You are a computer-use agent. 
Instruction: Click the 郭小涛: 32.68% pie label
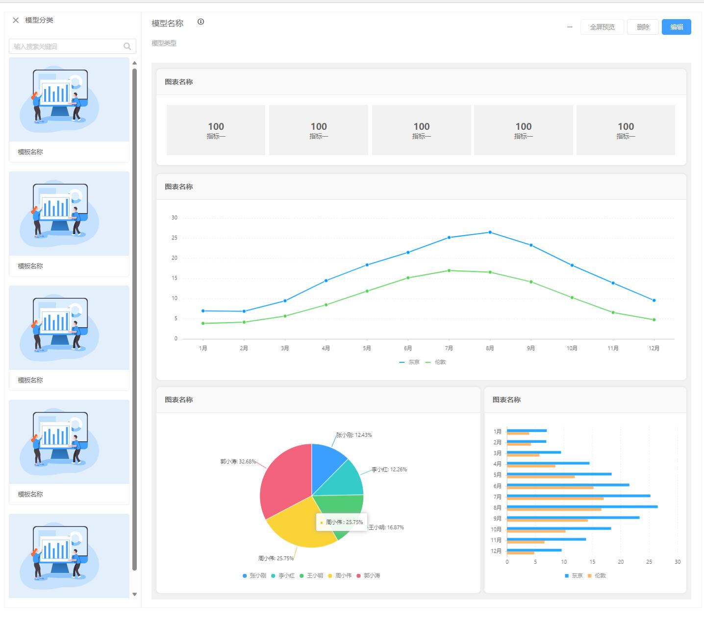[238, 461]
